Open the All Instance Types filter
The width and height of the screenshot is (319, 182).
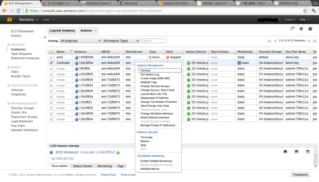tap(121, 41)
